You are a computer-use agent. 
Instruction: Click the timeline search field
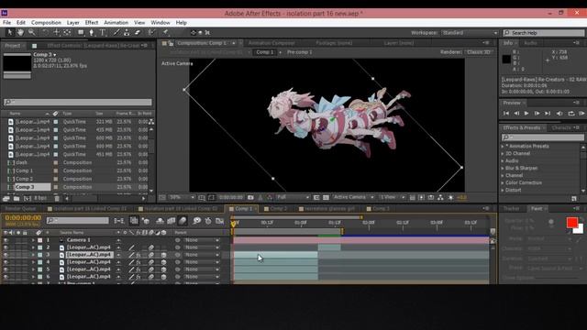(78, 221)
